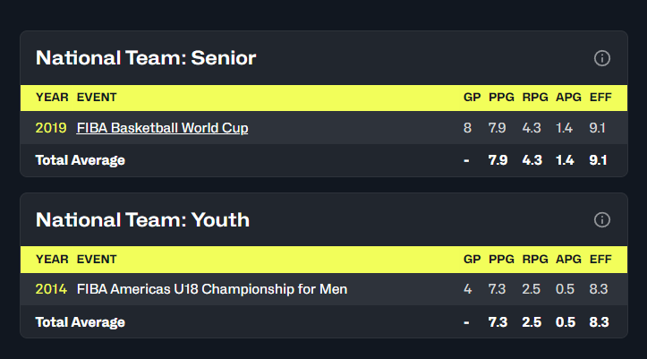Click the National Team: Youth heading

[x=142, y=219]
